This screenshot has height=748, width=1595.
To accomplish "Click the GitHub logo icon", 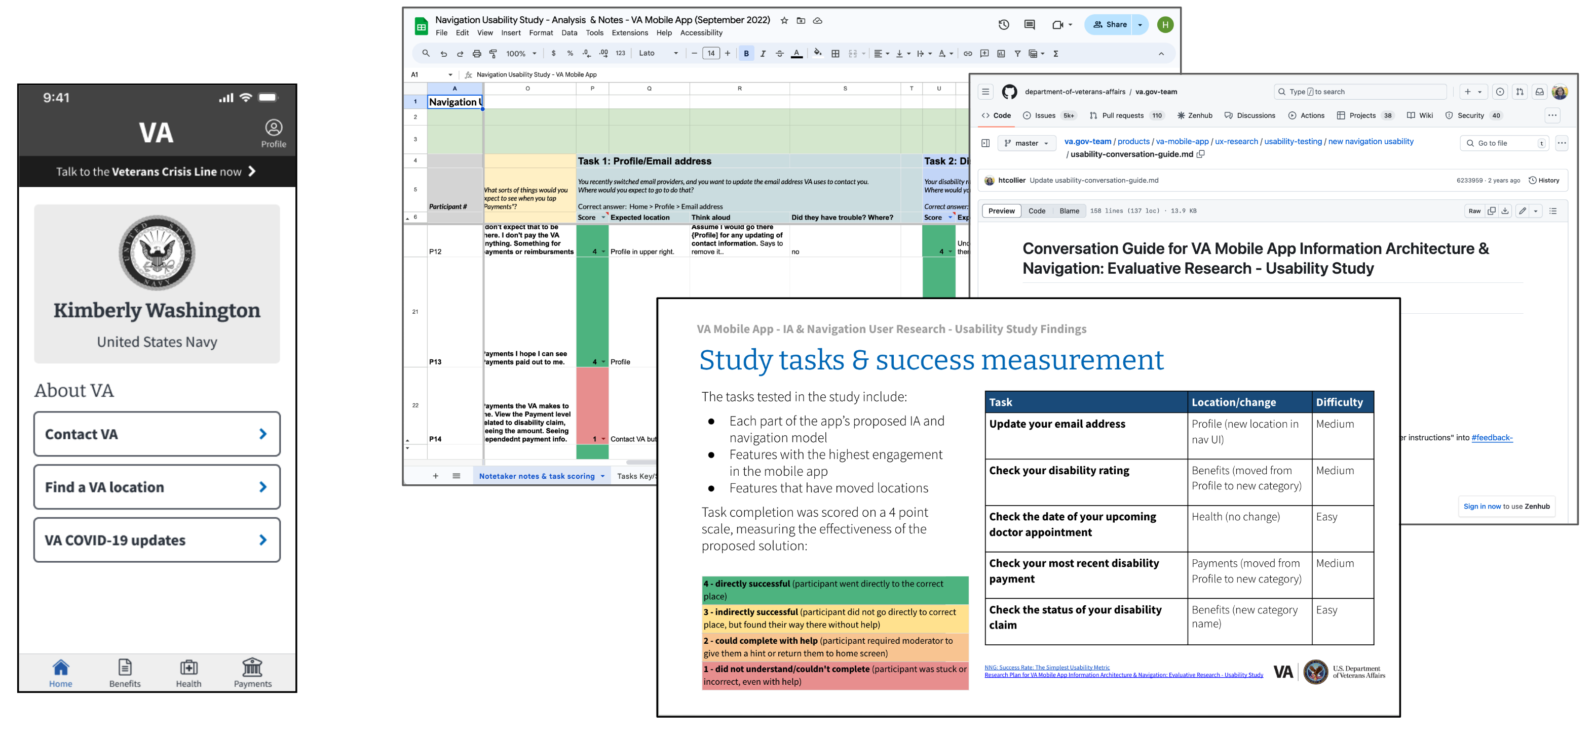I will [x=1009, y=92].
